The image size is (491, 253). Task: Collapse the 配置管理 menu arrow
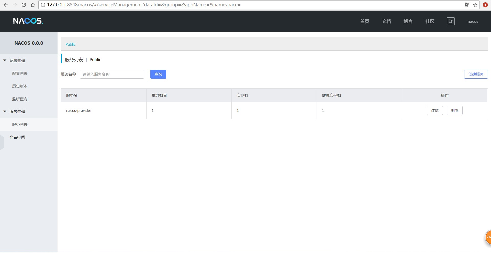tap(5, 61)
